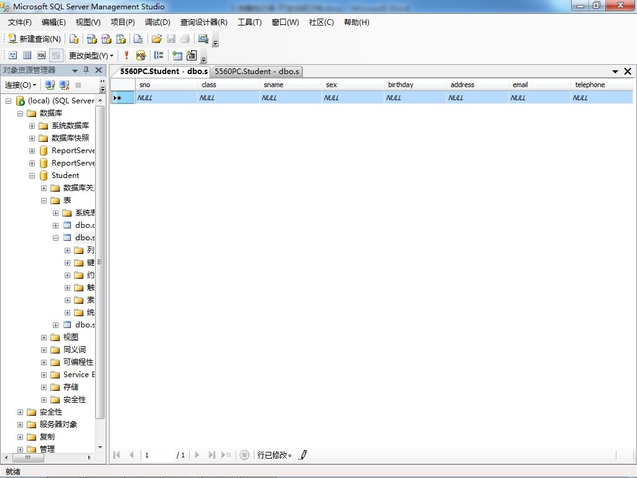Click the Activity Monitor icon

[203, 39]
